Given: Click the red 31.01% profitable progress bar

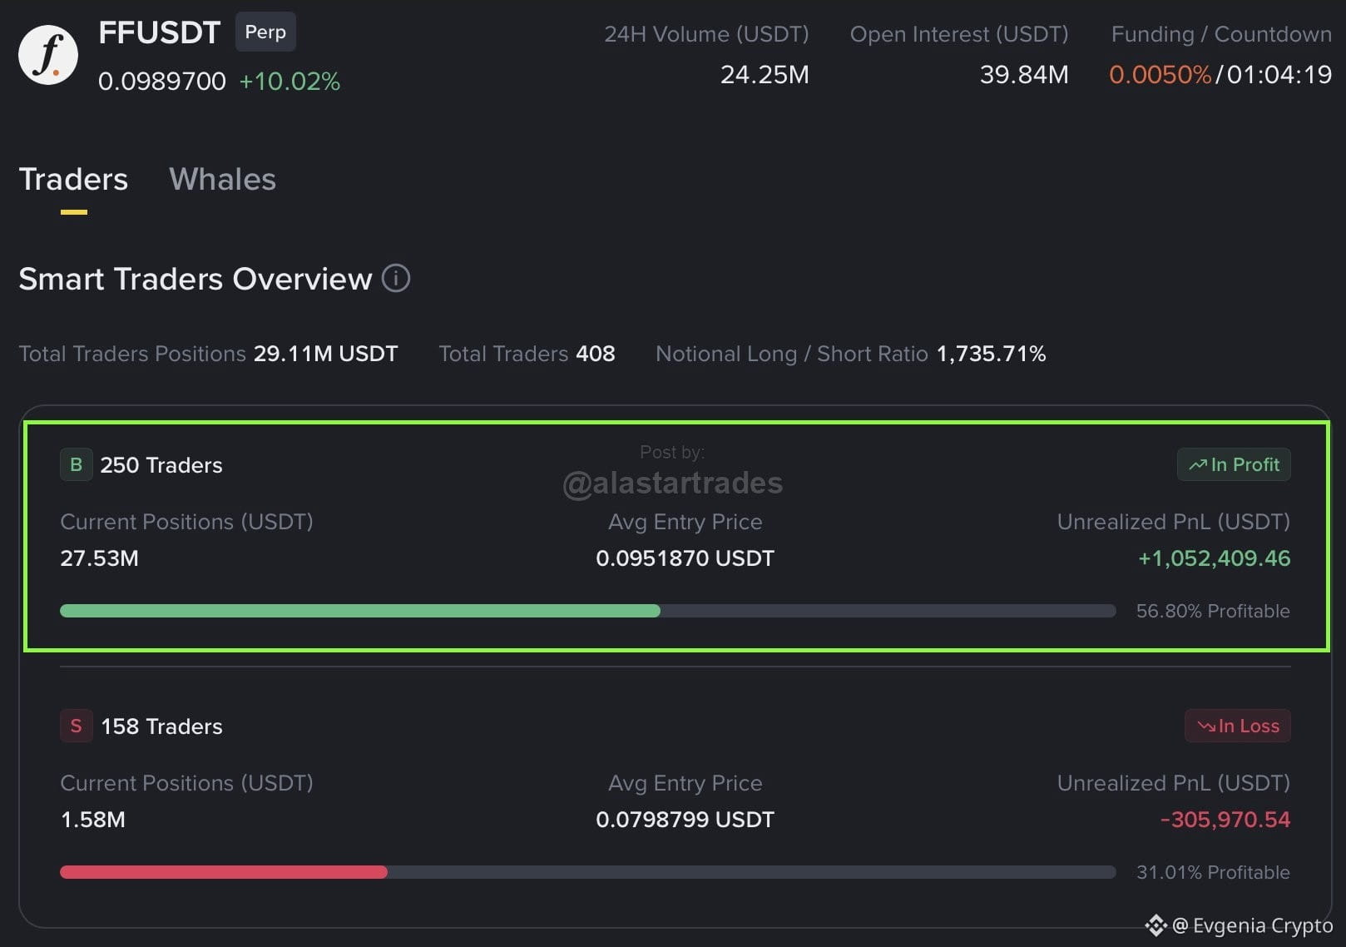Looking at the screenshot, I should point(588,872).
